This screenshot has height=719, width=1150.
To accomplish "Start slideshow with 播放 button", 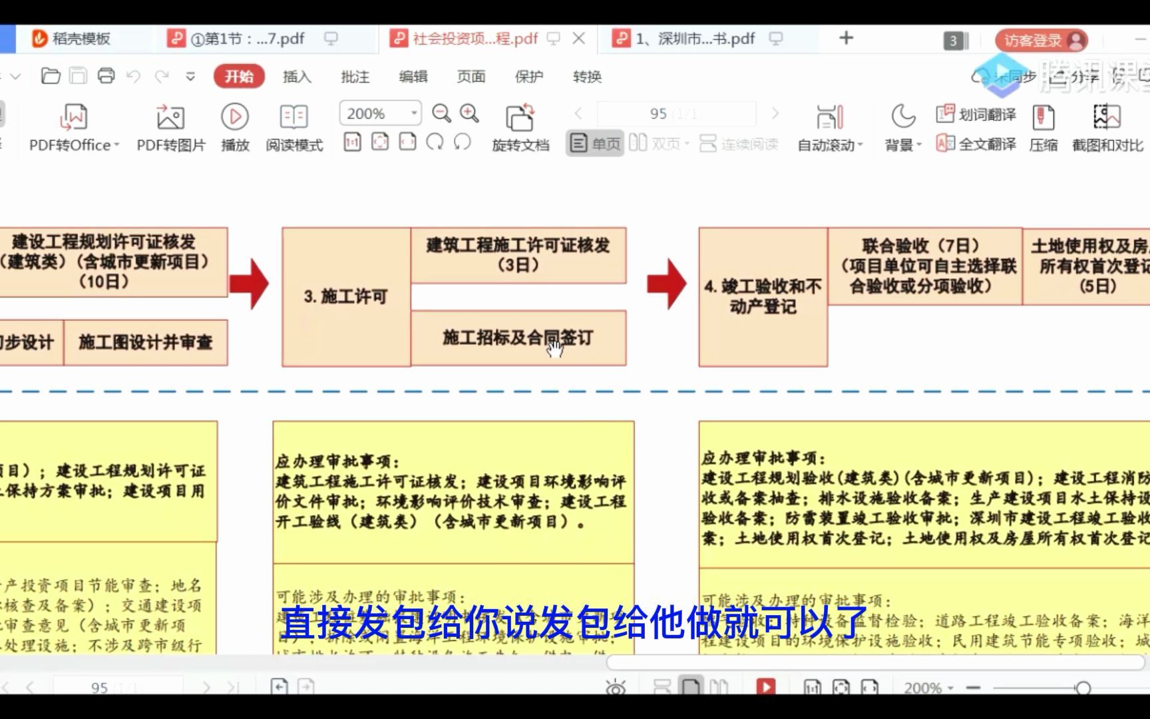I will click(x=235, y=128).
